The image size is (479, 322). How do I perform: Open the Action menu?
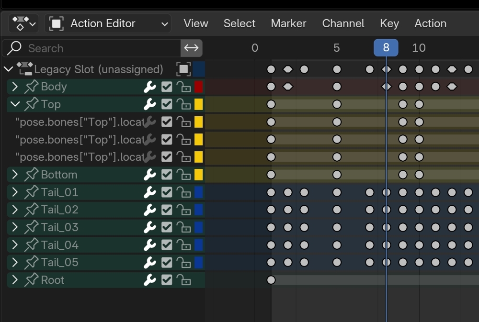(x=431, y=23)
